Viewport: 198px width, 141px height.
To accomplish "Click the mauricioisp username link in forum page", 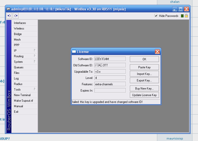I will (175, 138).
